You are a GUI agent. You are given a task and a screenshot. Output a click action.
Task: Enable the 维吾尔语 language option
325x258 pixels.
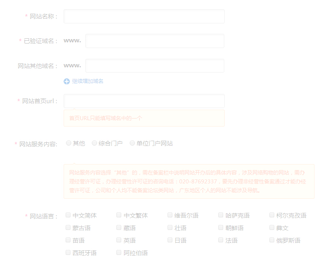point(170,215)
